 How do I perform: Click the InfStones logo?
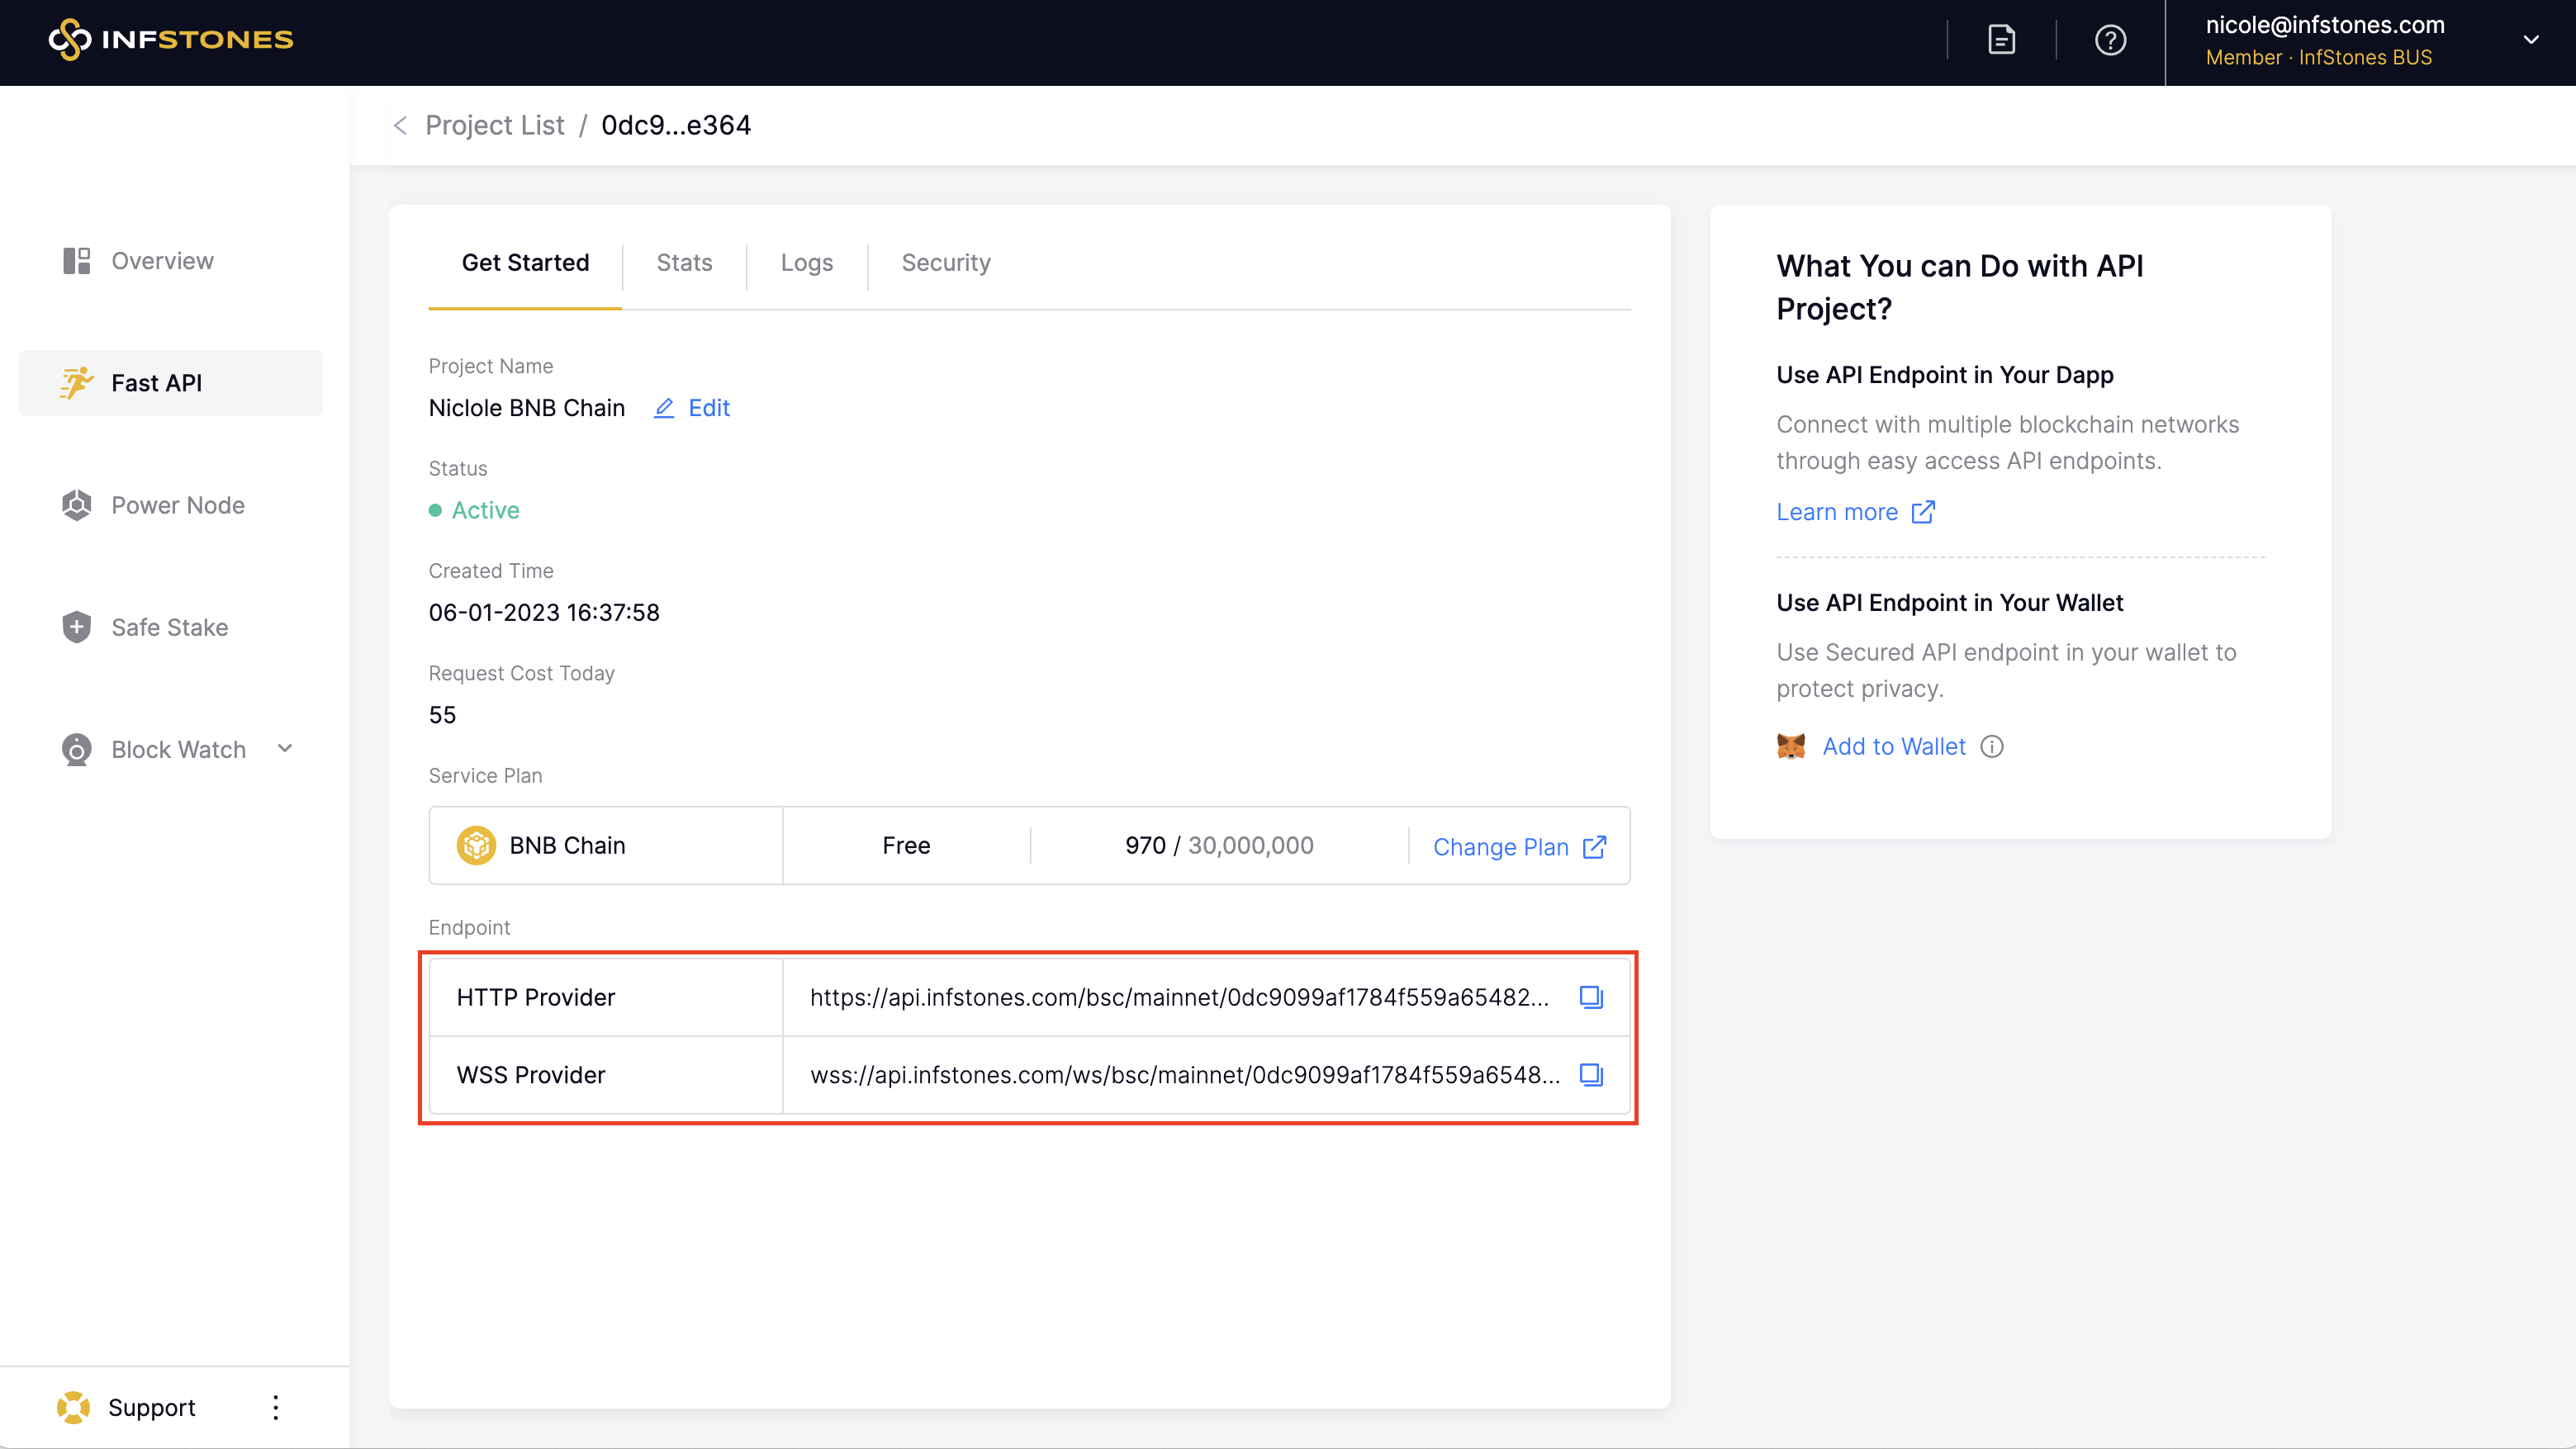pos(171,40)
